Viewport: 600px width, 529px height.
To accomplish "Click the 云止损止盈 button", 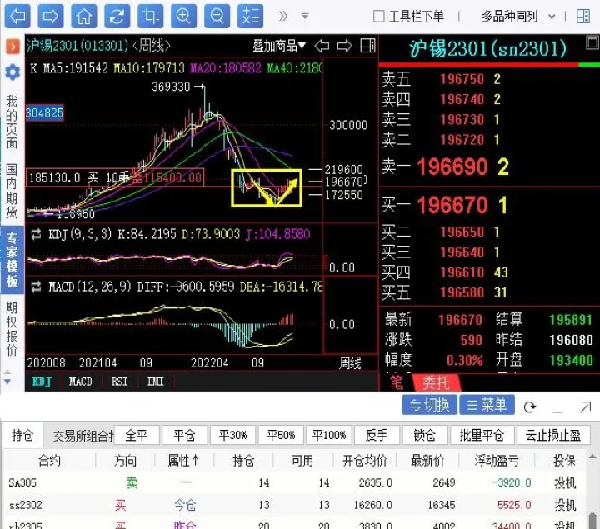I will tap(553, 435).
